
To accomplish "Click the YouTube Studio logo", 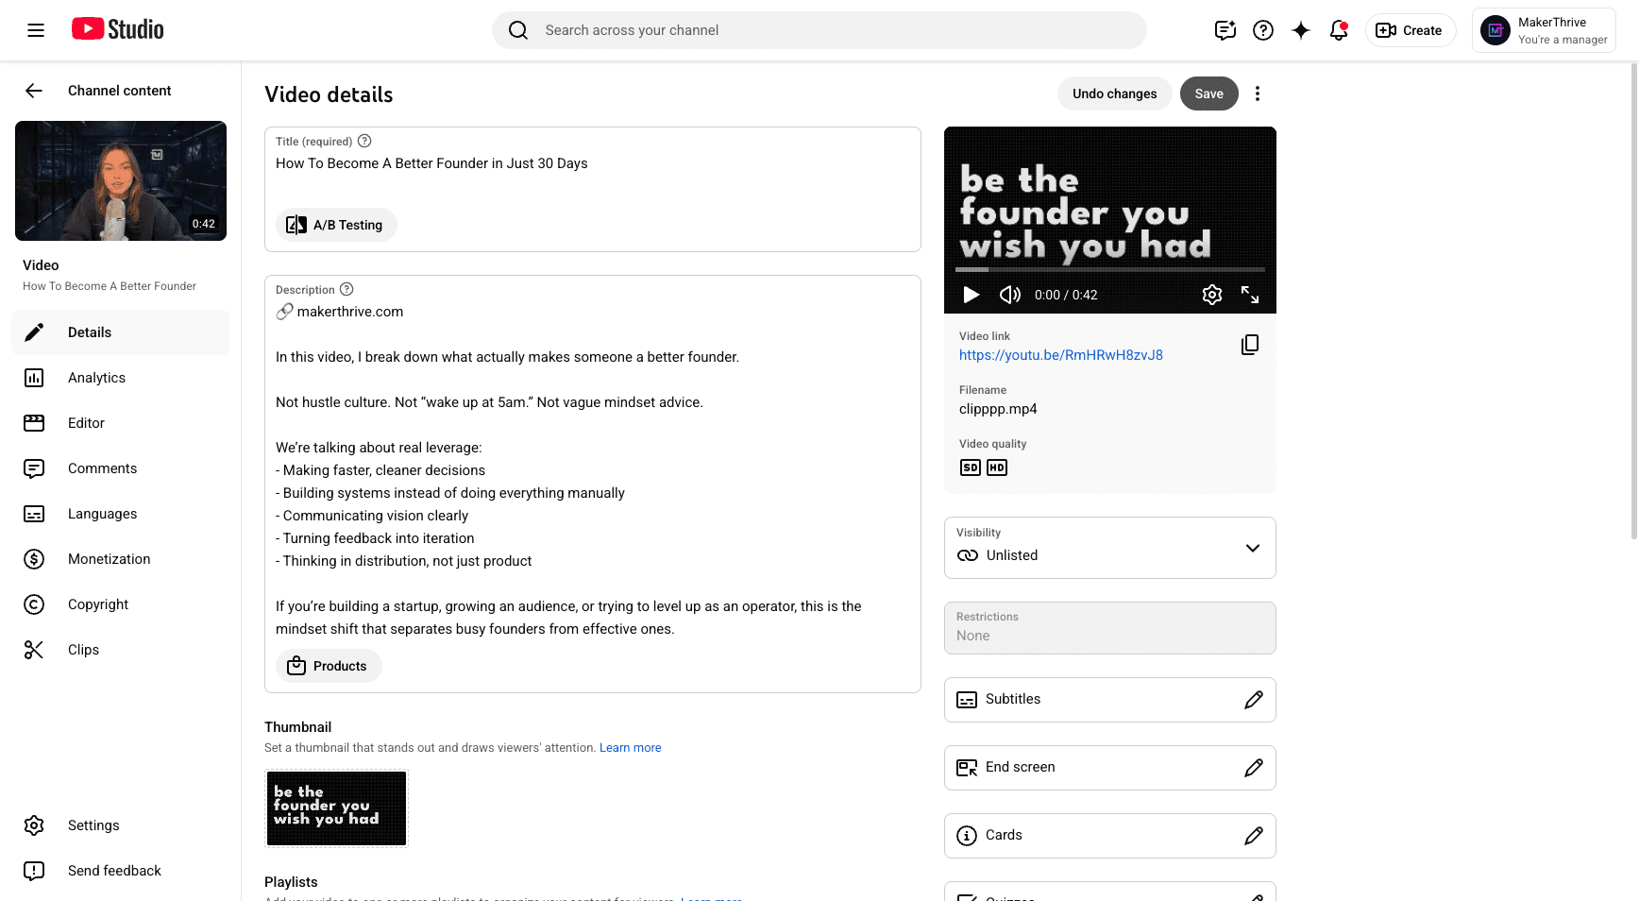I will tap(118, 29).
